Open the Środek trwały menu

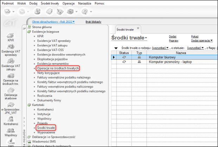tap(50, 4)
